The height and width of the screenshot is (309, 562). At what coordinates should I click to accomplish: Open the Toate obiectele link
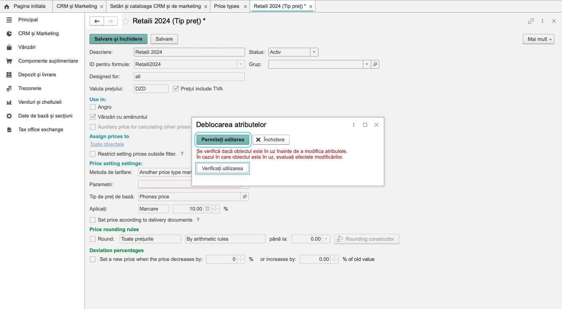[107, 144]
